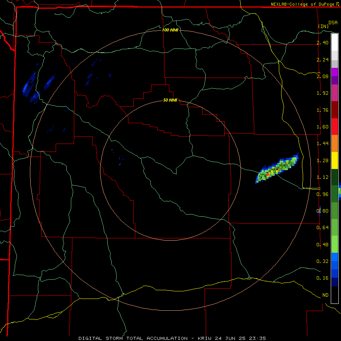This screenshot has width=341, height=341.
Task: Pick the pink legend swatch near 1.92
Action: pos(335,93)
